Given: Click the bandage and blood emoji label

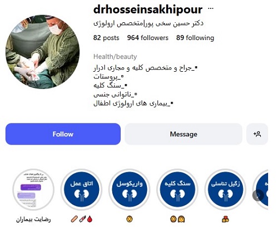Looking at the screenshot, I should (82, 219).
